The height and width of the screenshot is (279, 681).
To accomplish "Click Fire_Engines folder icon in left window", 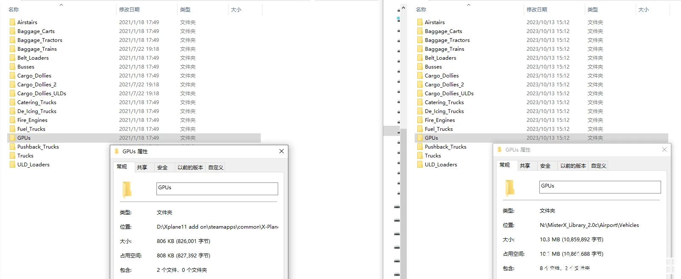I will tap(12, 120).
